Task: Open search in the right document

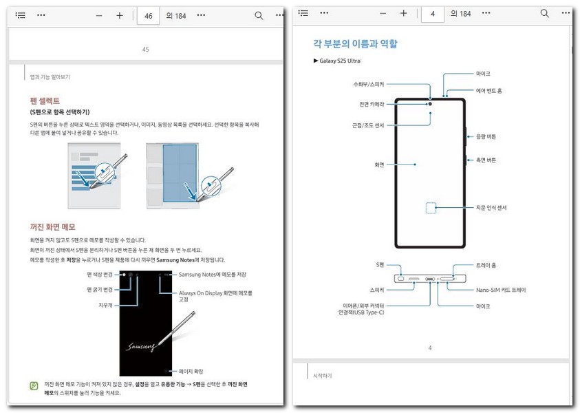Action: tap(544, 13)
